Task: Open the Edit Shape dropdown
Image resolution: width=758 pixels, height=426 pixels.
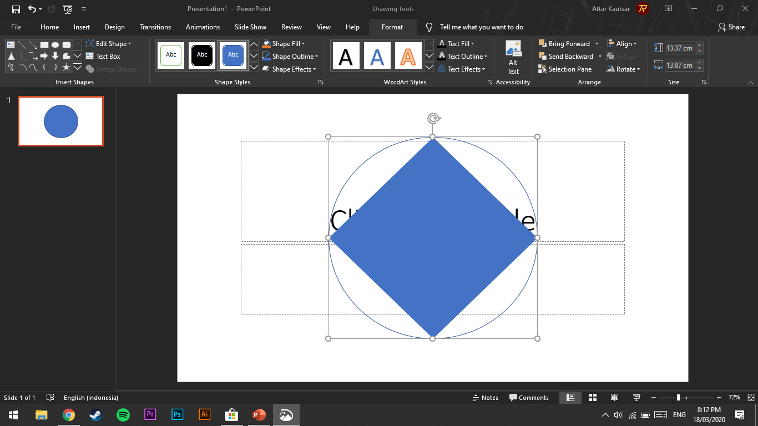Action: [x=108, y=44]
